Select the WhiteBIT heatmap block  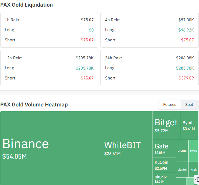point(127,148)
